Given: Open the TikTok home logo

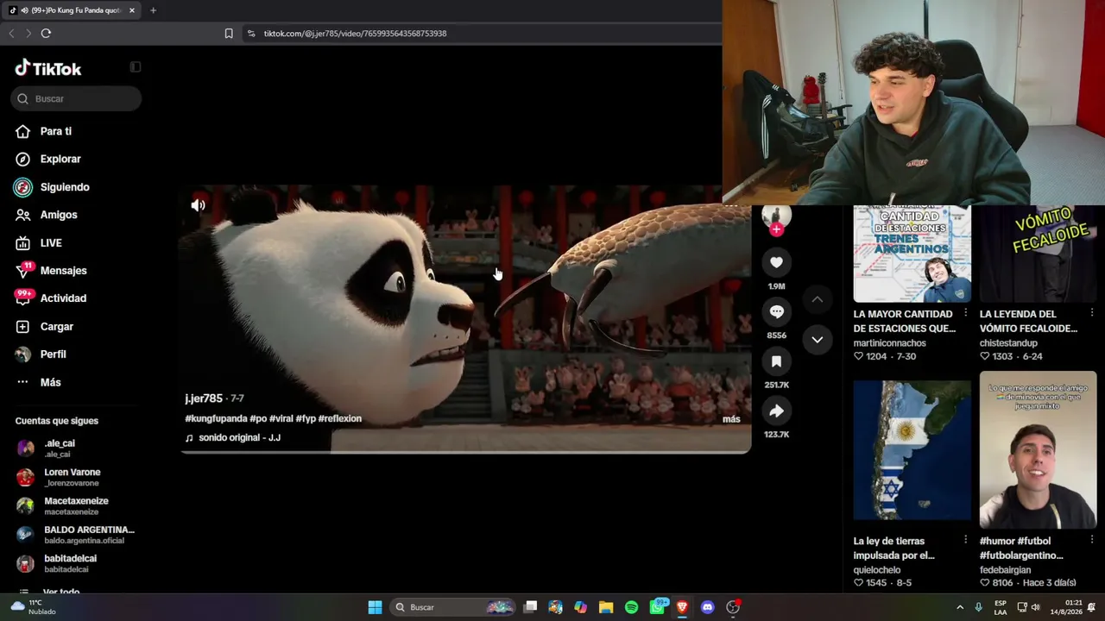Looking at the screenshot, I should [48, 68].
